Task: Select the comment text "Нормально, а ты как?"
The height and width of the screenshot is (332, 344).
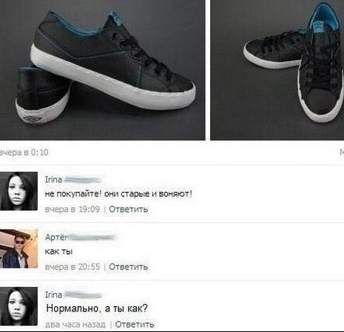Action: coord(97,308)
